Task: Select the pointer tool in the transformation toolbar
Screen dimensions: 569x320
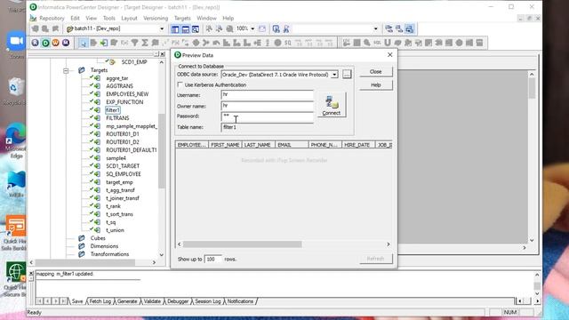Action: click(83, 43)
